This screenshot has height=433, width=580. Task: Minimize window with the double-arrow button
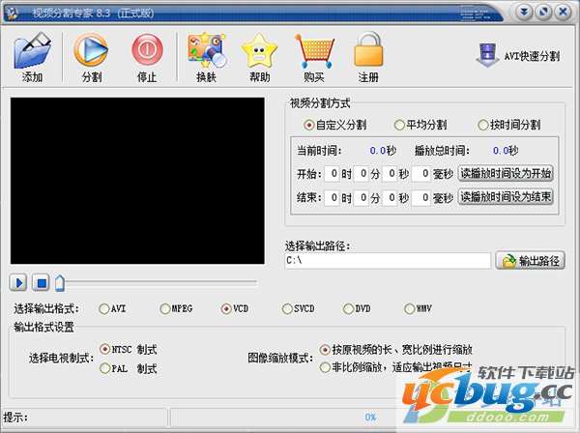(x=524, y=13)
